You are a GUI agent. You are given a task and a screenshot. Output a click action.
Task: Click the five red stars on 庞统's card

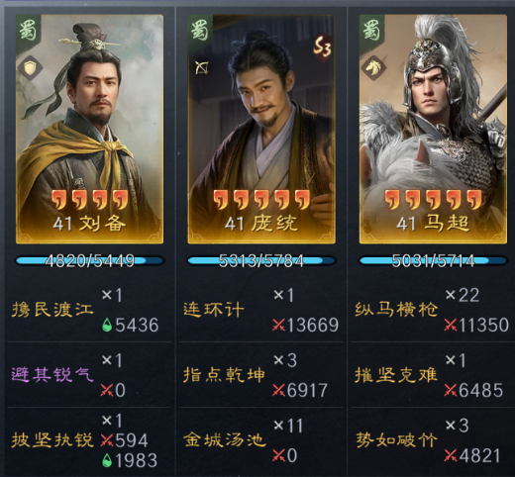pos(261,200)
